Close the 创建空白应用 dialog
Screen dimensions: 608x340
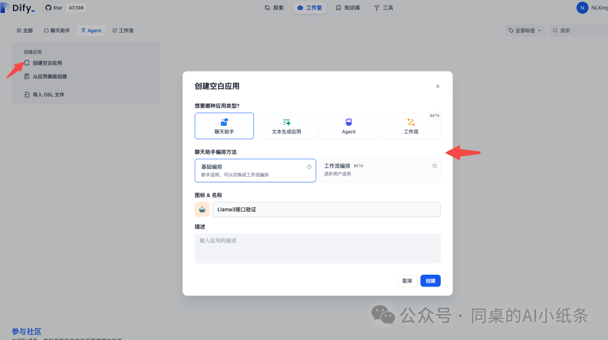[x=437, y=87]
